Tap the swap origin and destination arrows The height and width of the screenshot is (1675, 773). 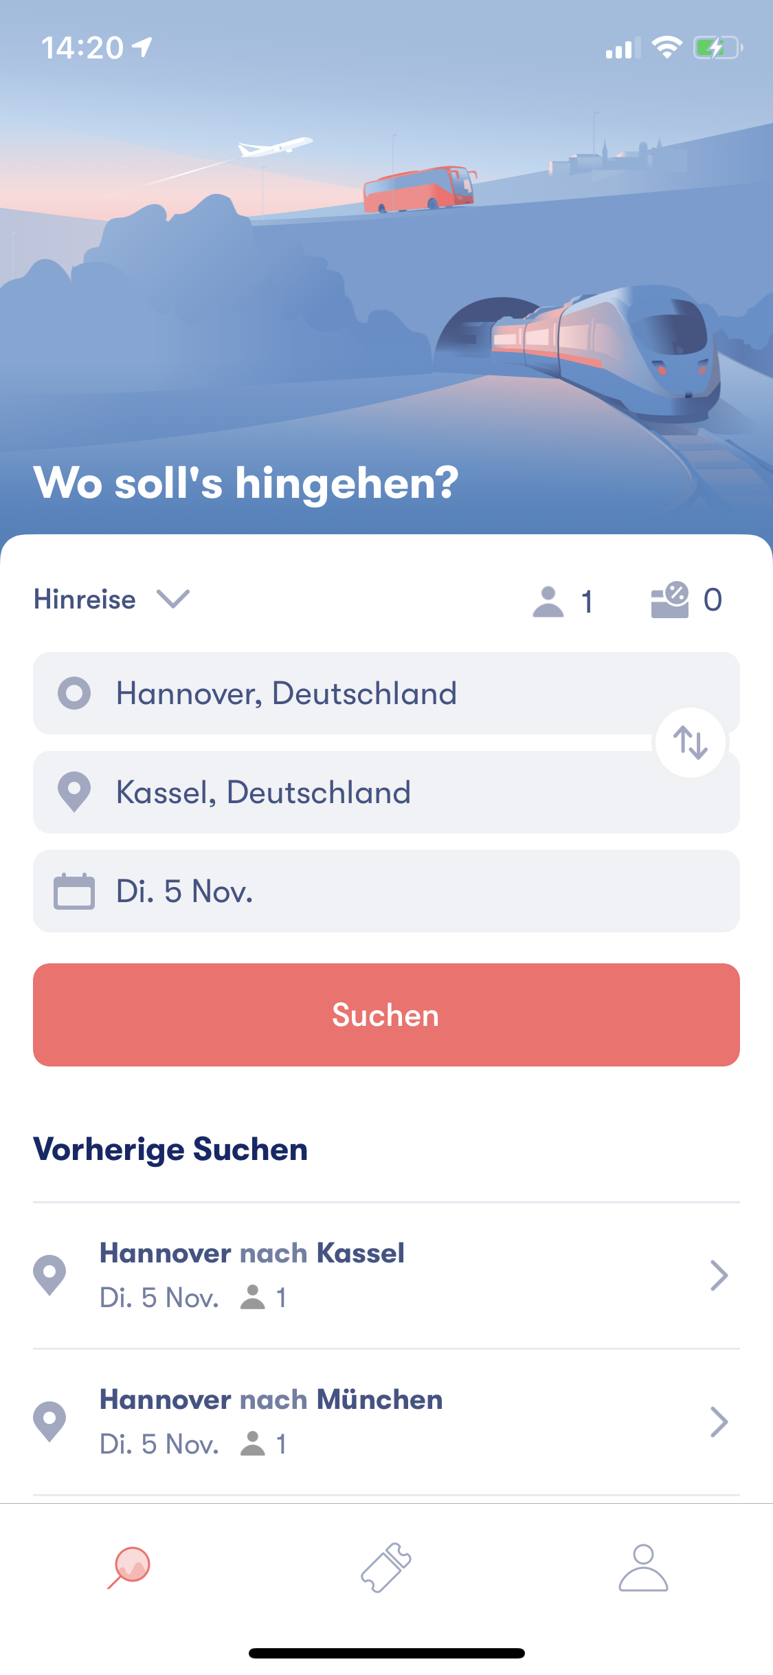click(x=690, y=743)
